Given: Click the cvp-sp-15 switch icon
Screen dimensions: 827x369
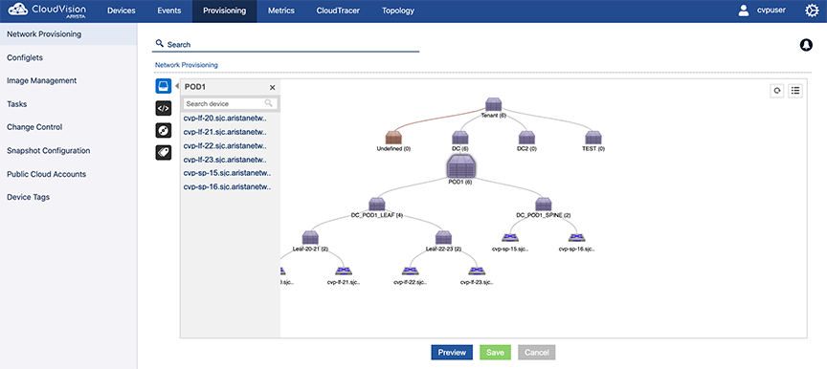Looking at the screenshot, I should (510, 238).
